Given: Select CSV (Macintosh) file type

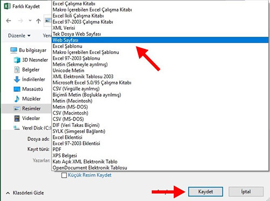Looking at the screenshot, I should pyautogui.click(x=160, y=113).
